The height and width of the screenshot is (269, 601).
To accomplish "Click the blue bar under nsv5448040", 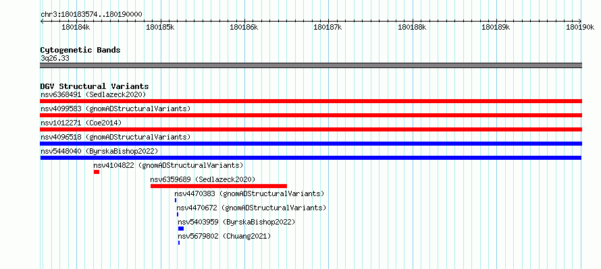I will tap(311, 158).
